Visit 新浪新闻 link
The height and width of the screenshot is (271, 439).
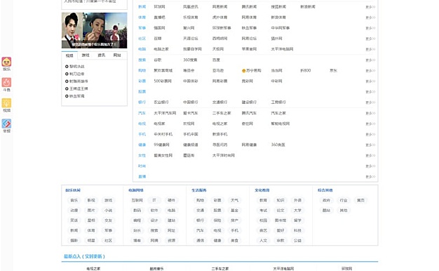click(308, 7)
